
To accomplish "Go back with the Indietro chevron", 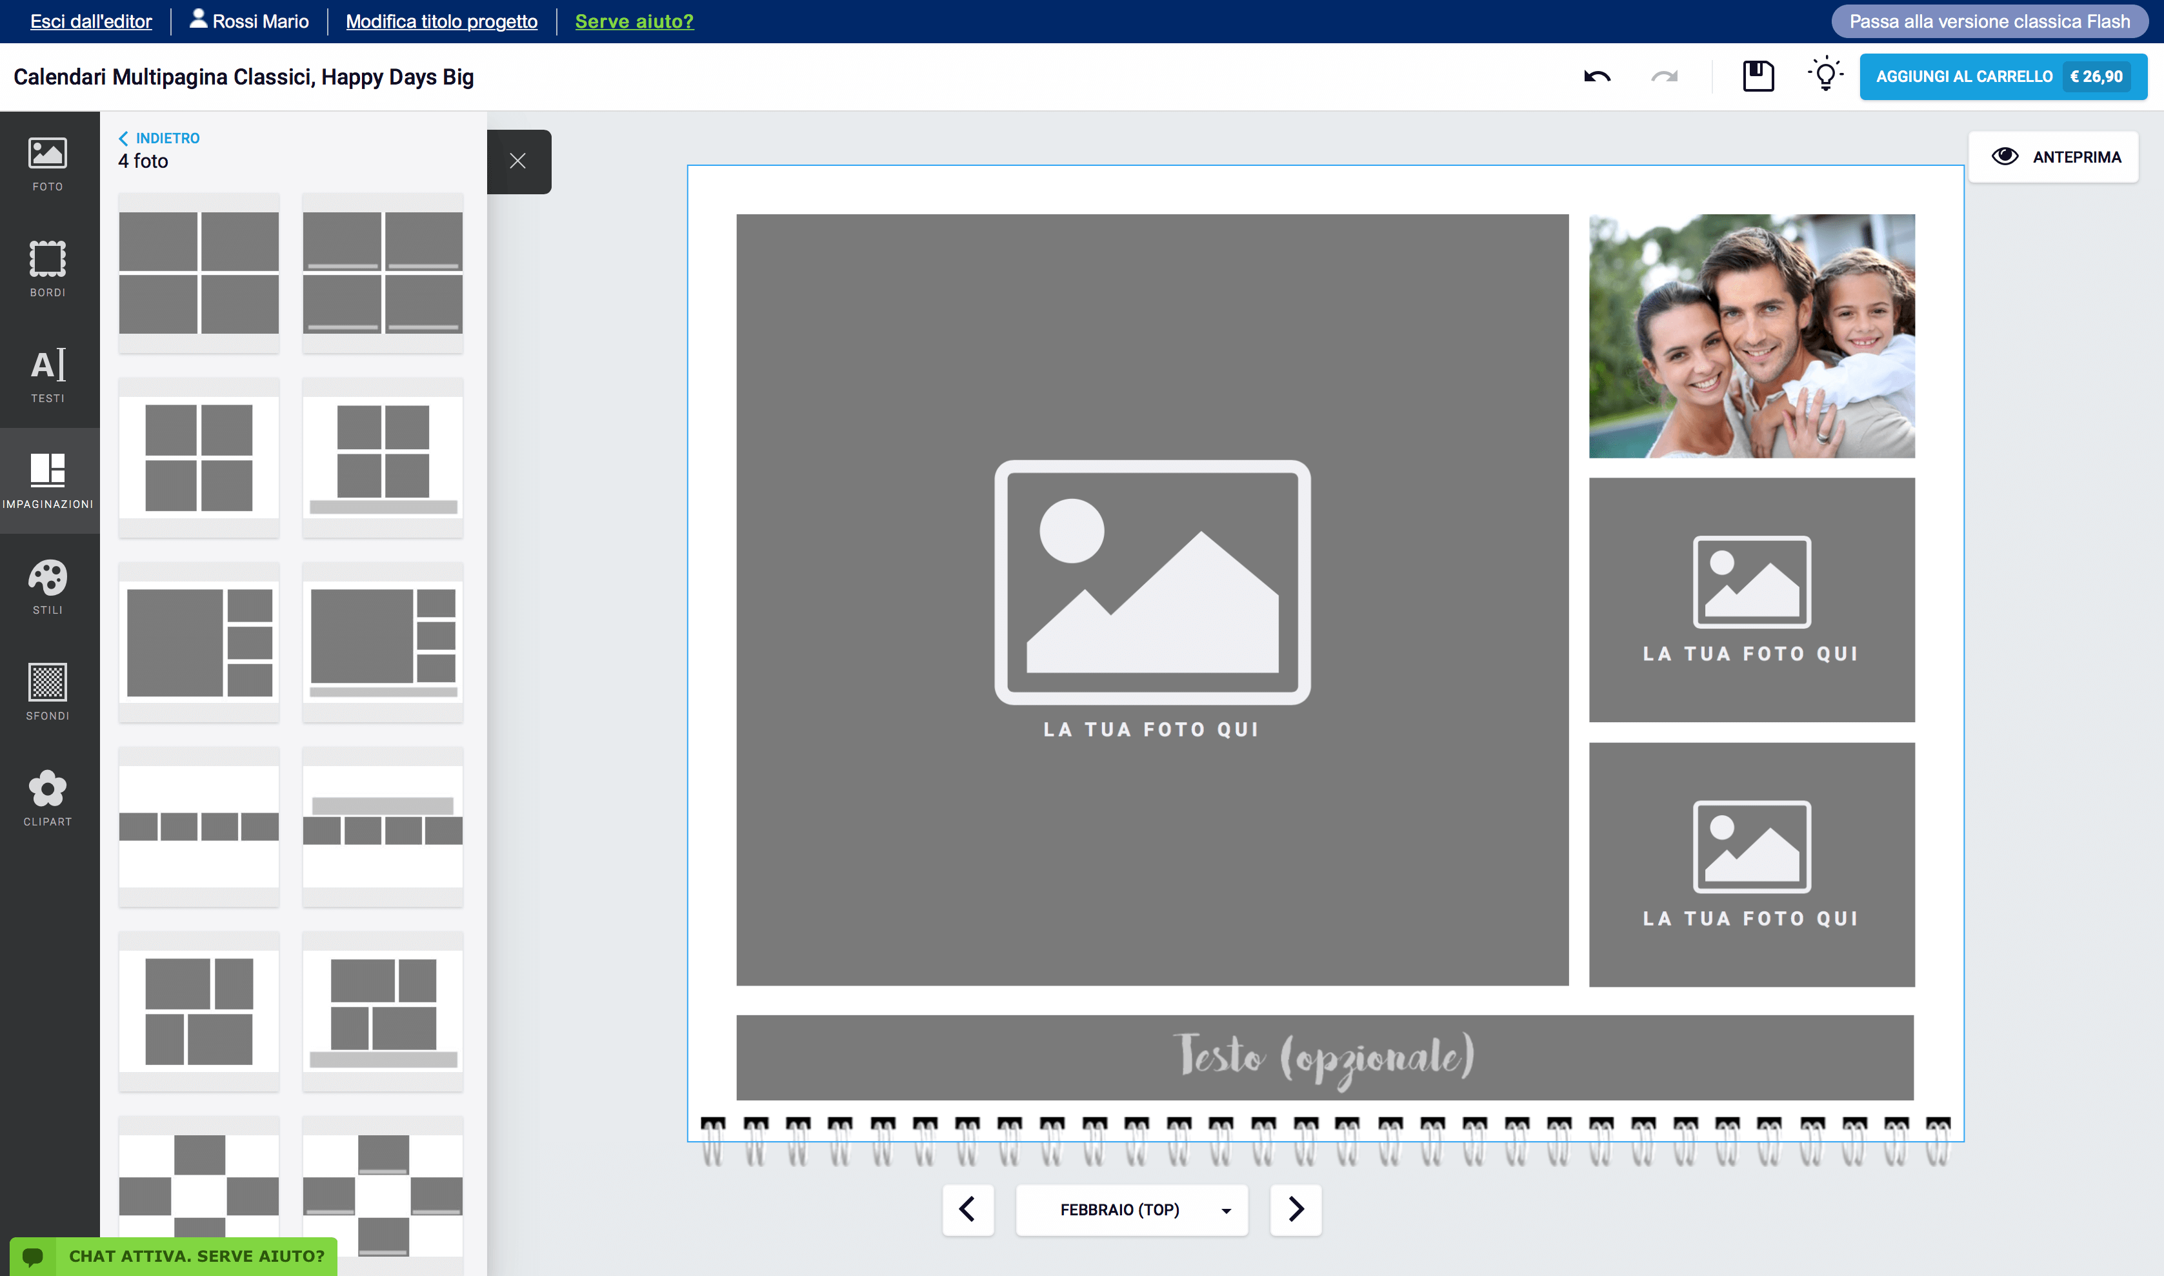I will click(x=159, y=138).
